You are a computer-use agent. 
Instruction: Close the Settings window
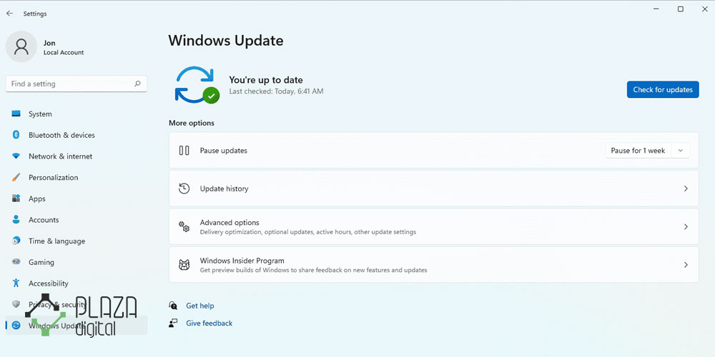tap(704, 9)
